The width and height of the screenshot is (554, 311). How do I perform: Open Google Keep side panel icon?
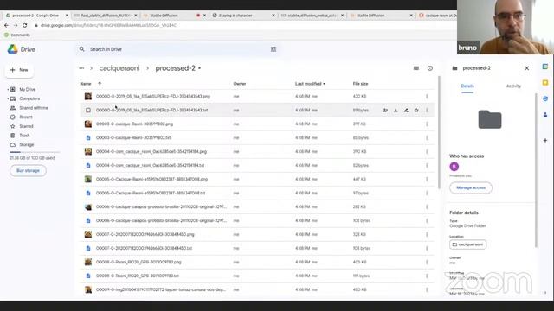pos(545,83)
